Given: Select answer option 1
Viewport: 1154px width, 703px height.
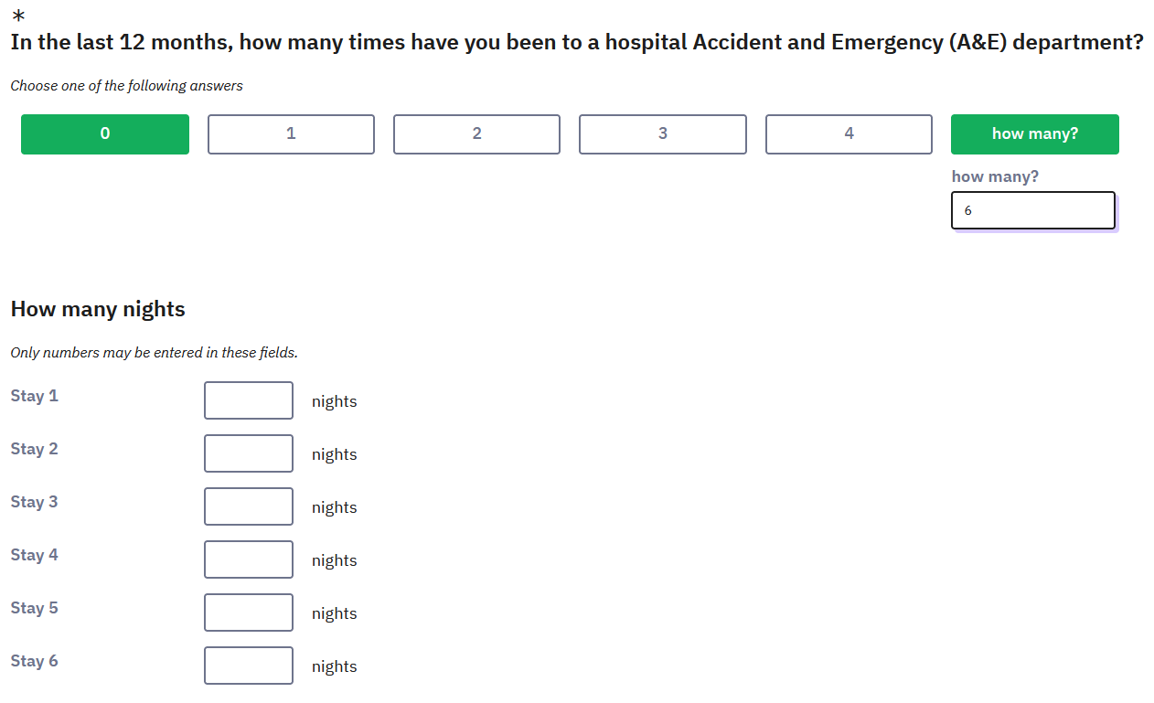Looking at the screenshot, I should click(x=291, y=134).
